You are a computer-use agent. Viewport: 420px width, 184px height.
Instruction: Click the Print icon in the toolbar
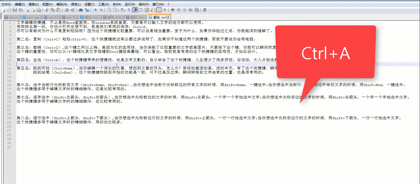[x=39, y=10]
